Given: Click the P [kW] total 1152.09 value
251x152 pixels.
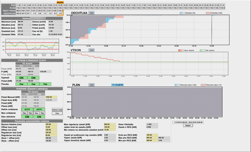Looking at the screenshot, I should pos(45,72).
